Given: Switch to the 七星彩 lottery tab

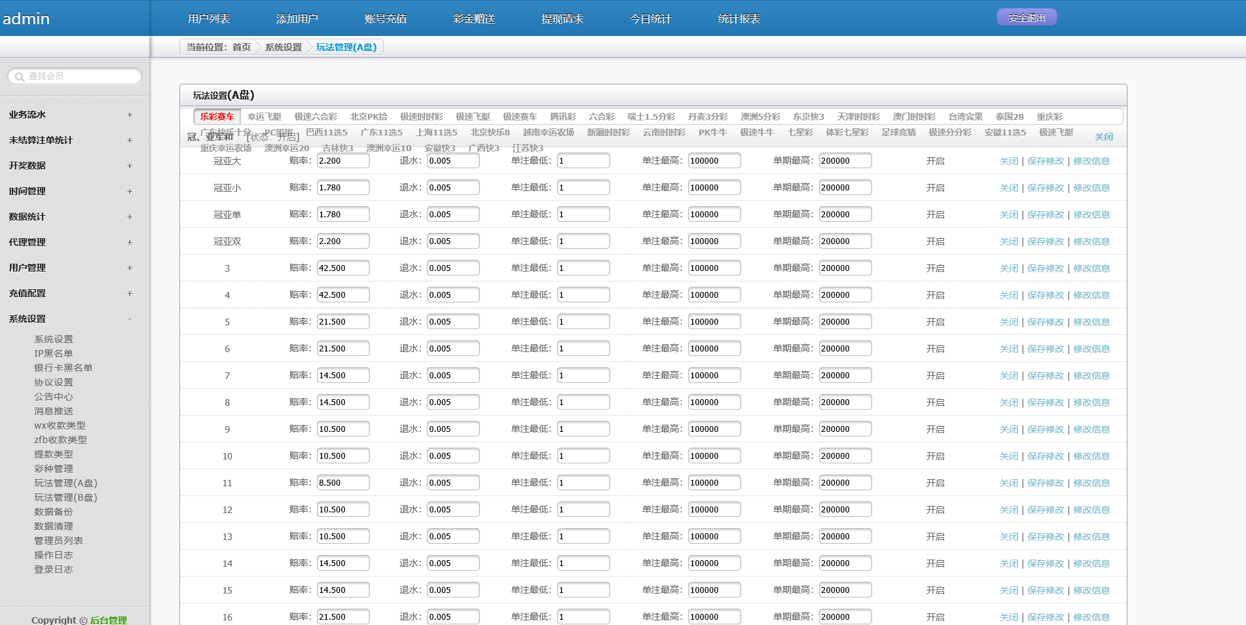Looking at the screenshot, I should [x=800, y=132].
